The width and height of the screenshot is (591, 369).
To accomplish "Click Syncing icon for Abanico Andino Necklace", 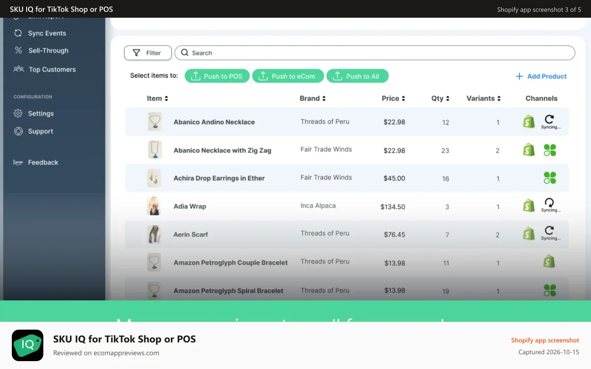I will 550,122.
